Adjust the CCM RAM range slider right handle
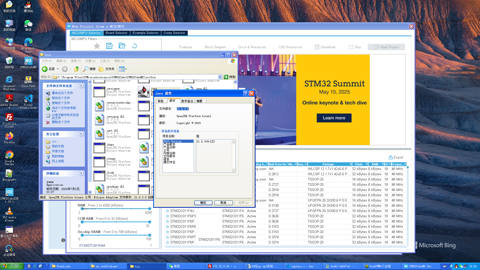The width and height of the screenshot is (480, 270). [149, 222]
